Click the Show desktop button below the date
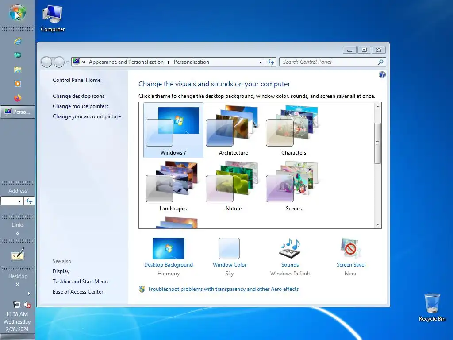The width and height of the screenshot is (453, 340). click(x=17, y=337)
